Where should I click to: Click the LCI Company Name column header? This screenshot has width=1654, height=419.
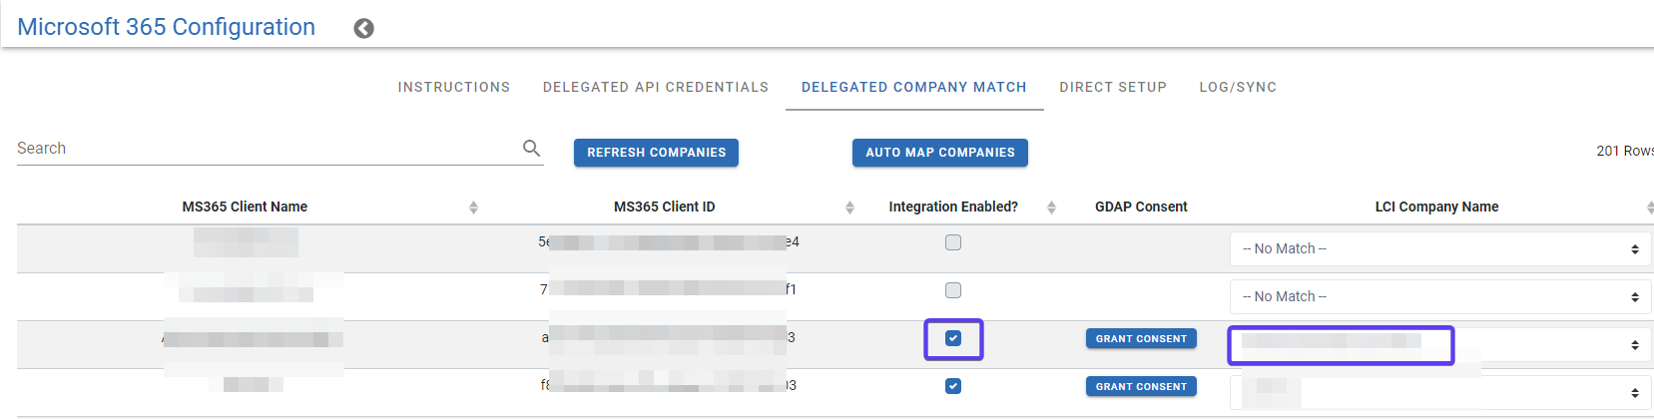[1436, 207]
